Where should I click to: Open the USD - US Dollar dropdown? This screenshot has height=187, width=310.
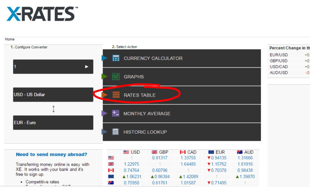(53, 95)
